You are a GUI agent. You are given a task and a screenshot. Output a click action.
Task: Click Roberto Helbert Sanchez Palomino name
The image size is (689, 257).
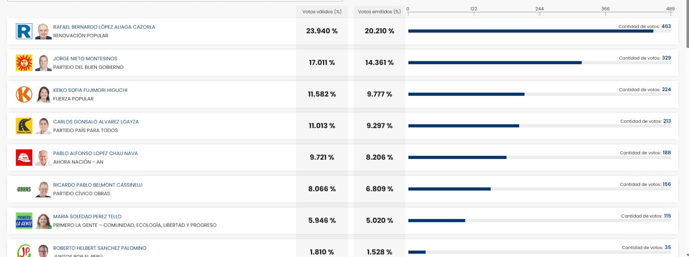pos(100,248)
